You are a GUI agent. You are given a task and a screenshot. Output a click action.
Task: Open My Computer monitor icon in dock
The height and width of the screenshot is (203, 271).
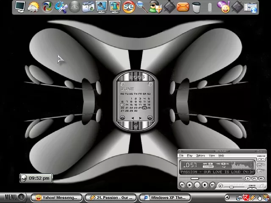click(19, 7)
